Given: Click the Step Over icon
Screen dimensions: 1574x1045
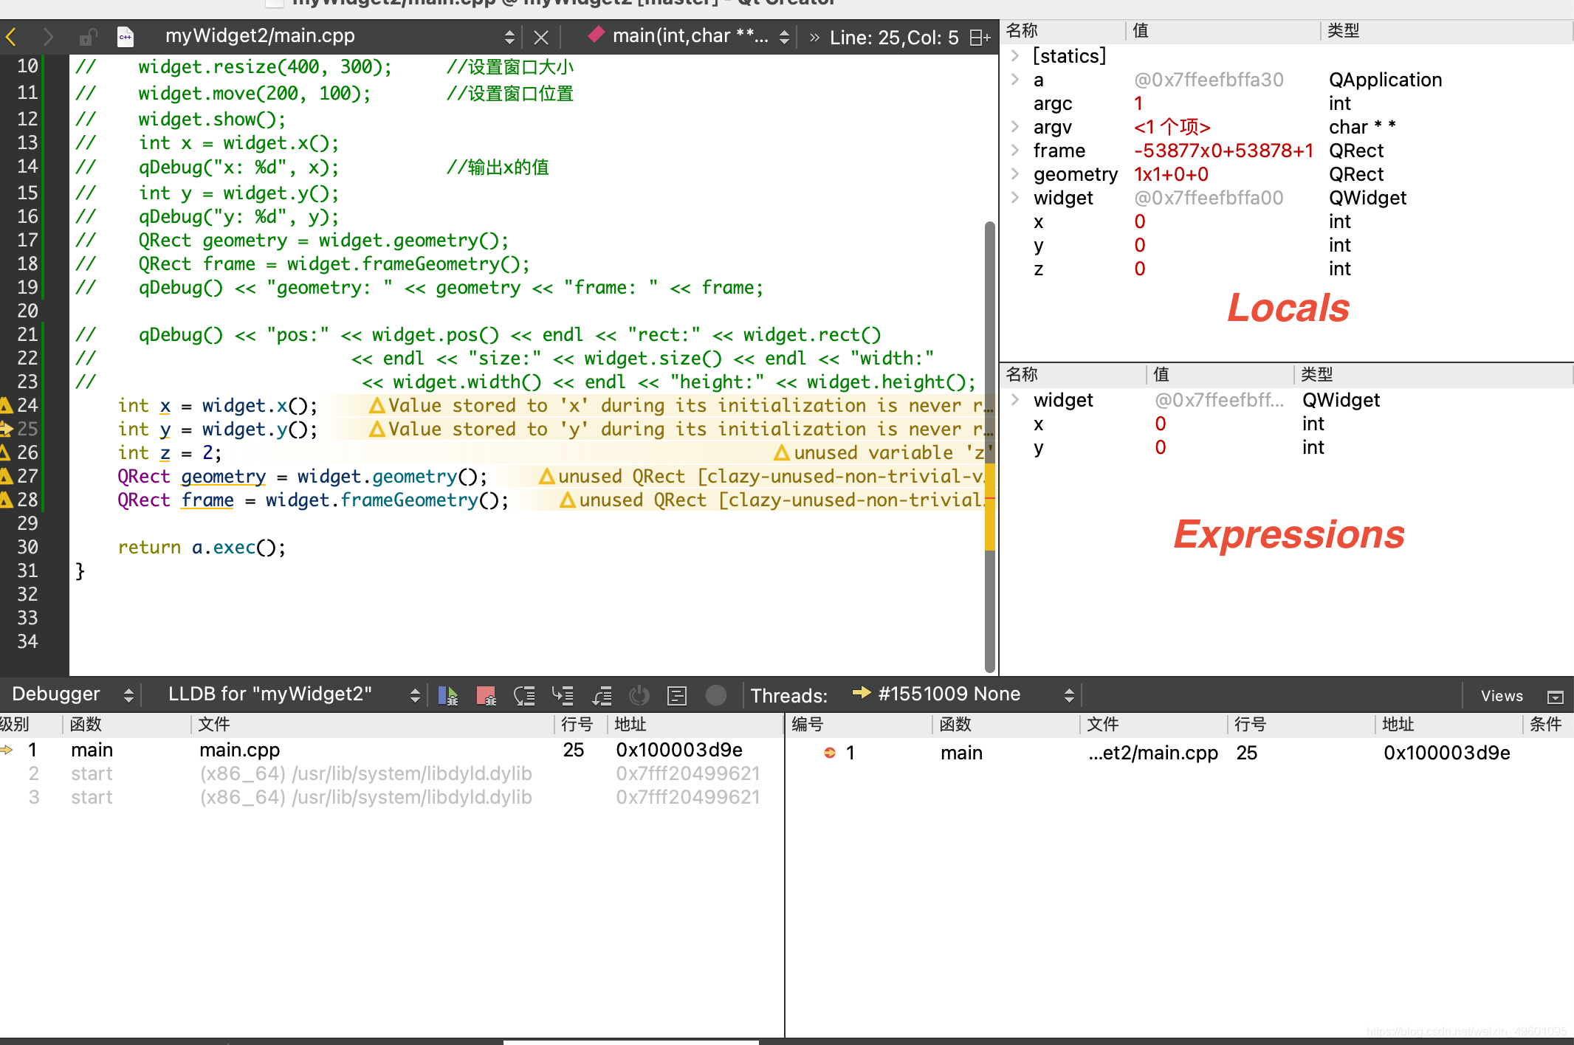Looking at the screenshot, I should [524, 695].
